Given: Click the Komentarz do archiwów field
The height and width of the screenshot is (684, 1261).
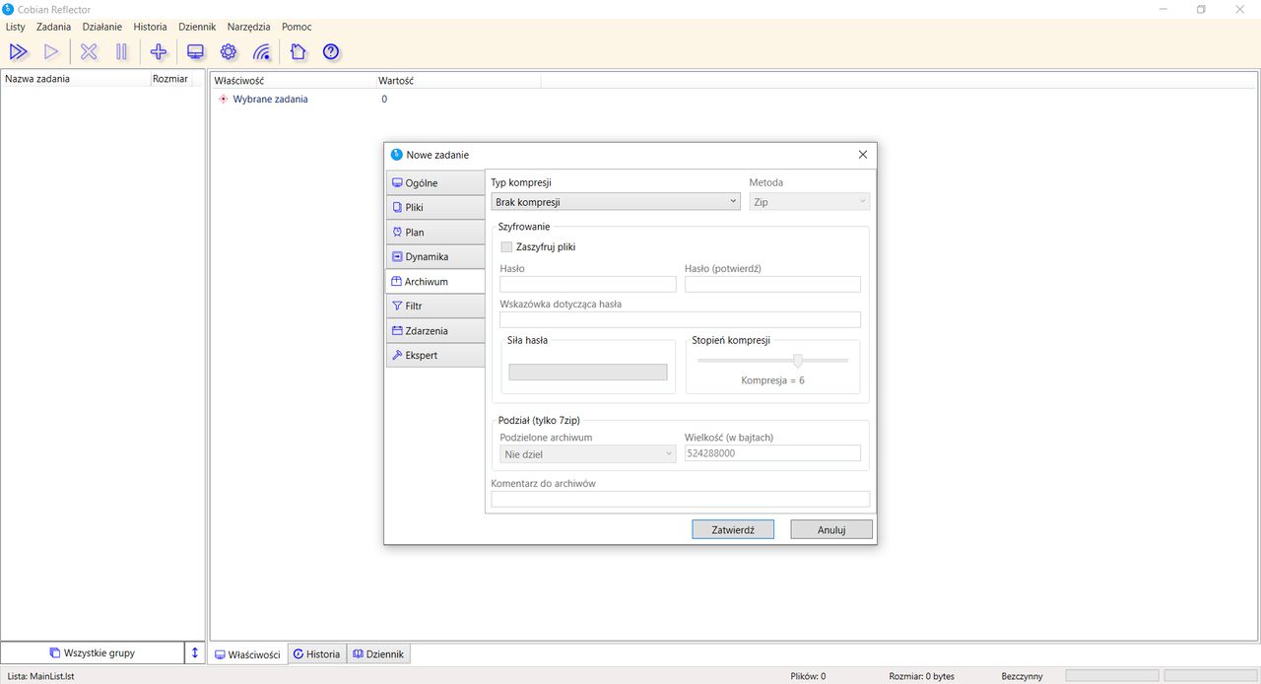Looking at the screenshot, I should (681, 499).
